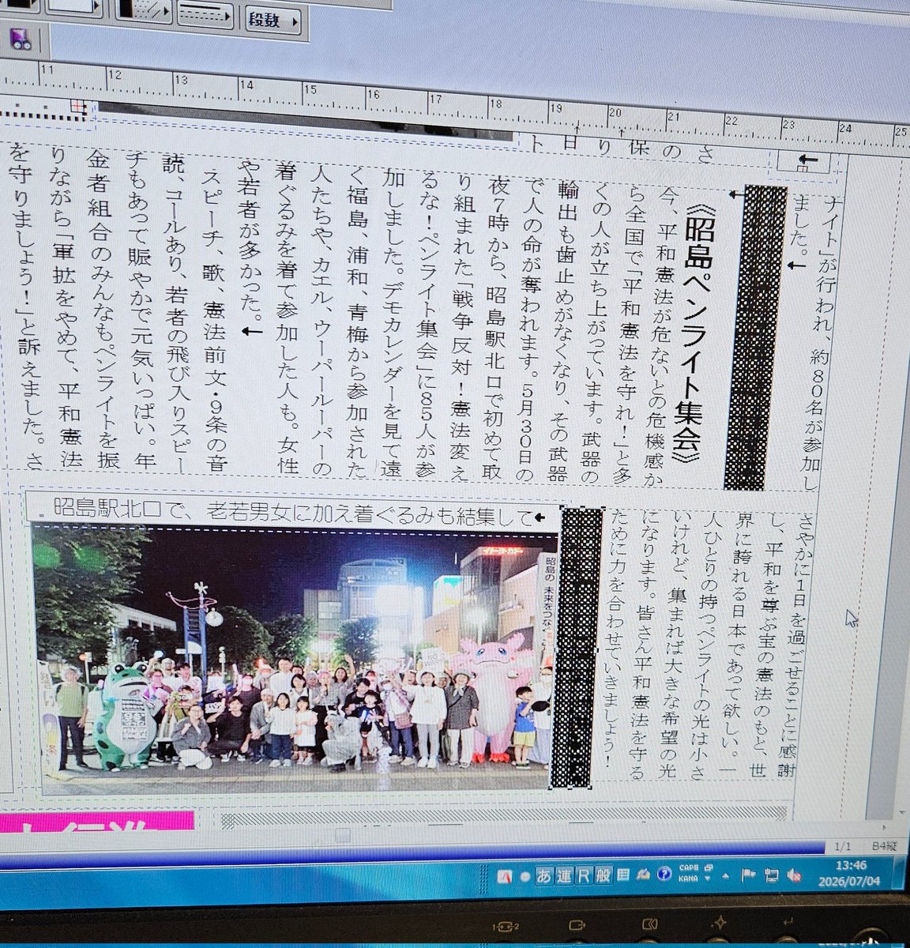The height and width of the screenshot is (948, 910).
Task: Click the 1/1 page indicator in status bar
Action: pyautogui.click(x=844, y=847)
